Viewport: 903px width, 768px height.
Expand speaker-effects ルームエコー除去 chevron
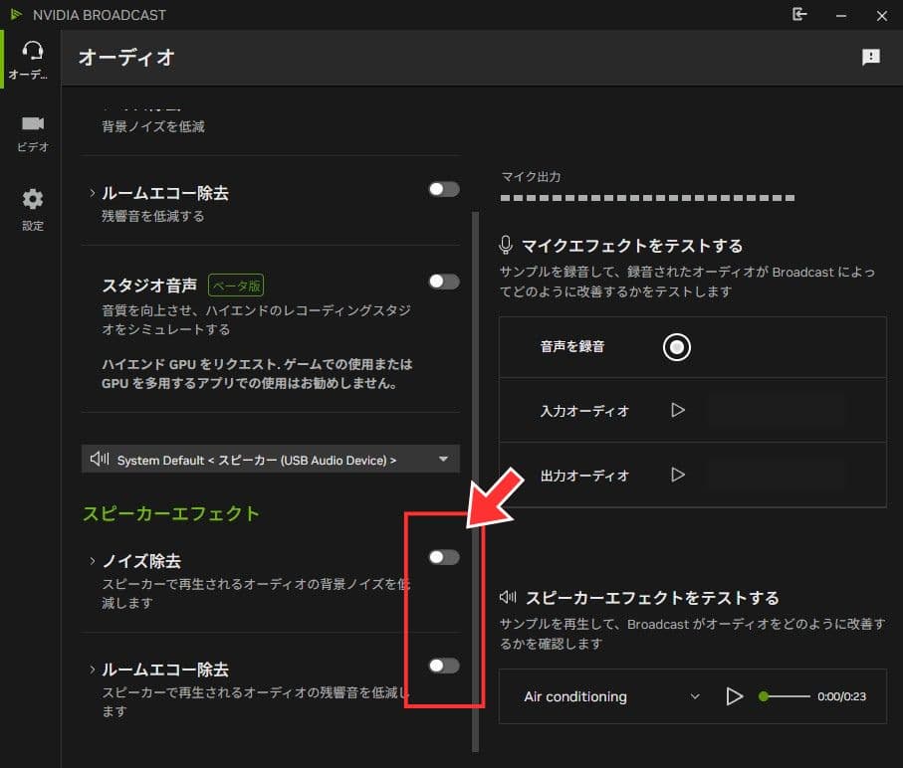93,670
